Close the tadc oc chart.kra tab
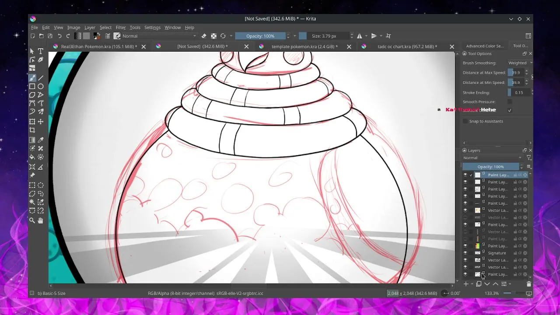 coord(452,46)
